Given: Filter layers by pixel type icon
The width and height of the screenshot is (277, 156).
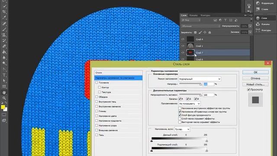Looking at the screenshot, I should click(215, 20).
